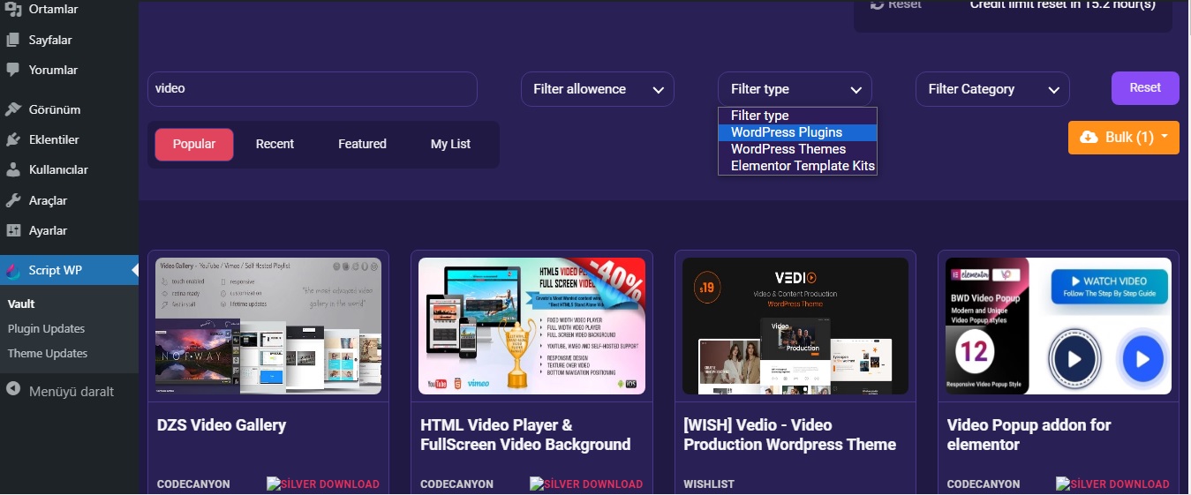Open the Filter allowence dropdown
Viewport: 1191px width, 495px height.
(x=598, y=89)
